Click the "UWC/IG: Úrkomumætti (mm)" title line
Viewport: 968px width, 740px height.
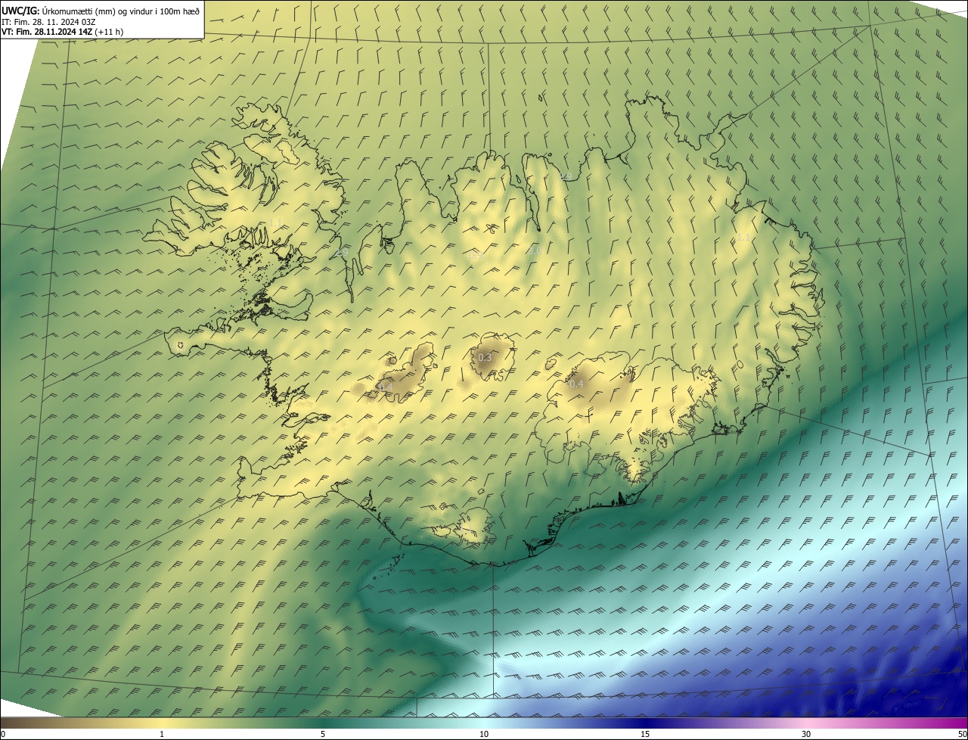[x=101, y=11]
